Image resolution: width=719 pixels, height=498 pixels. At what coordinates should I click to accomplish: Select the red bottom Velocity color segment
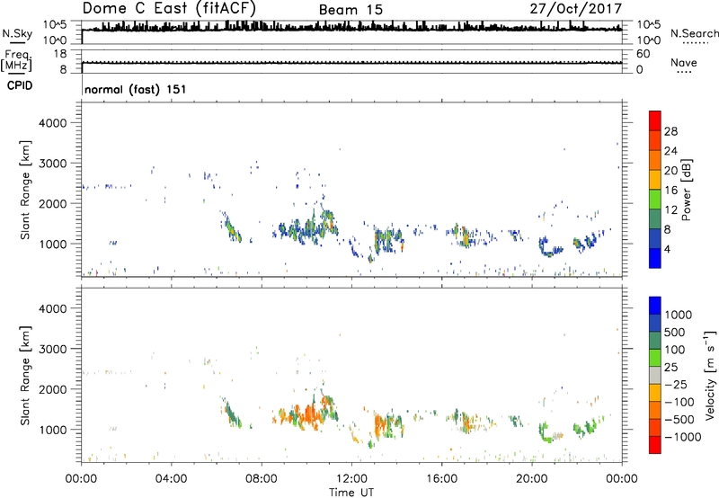click(655, 445)
